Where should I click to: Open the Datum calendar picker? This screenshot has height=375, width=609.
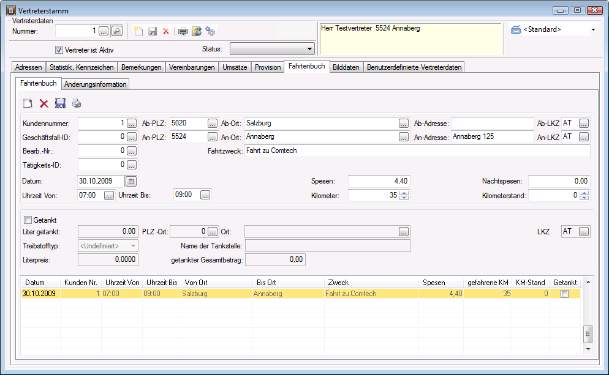pyautogui.click(x=131, y=181)
